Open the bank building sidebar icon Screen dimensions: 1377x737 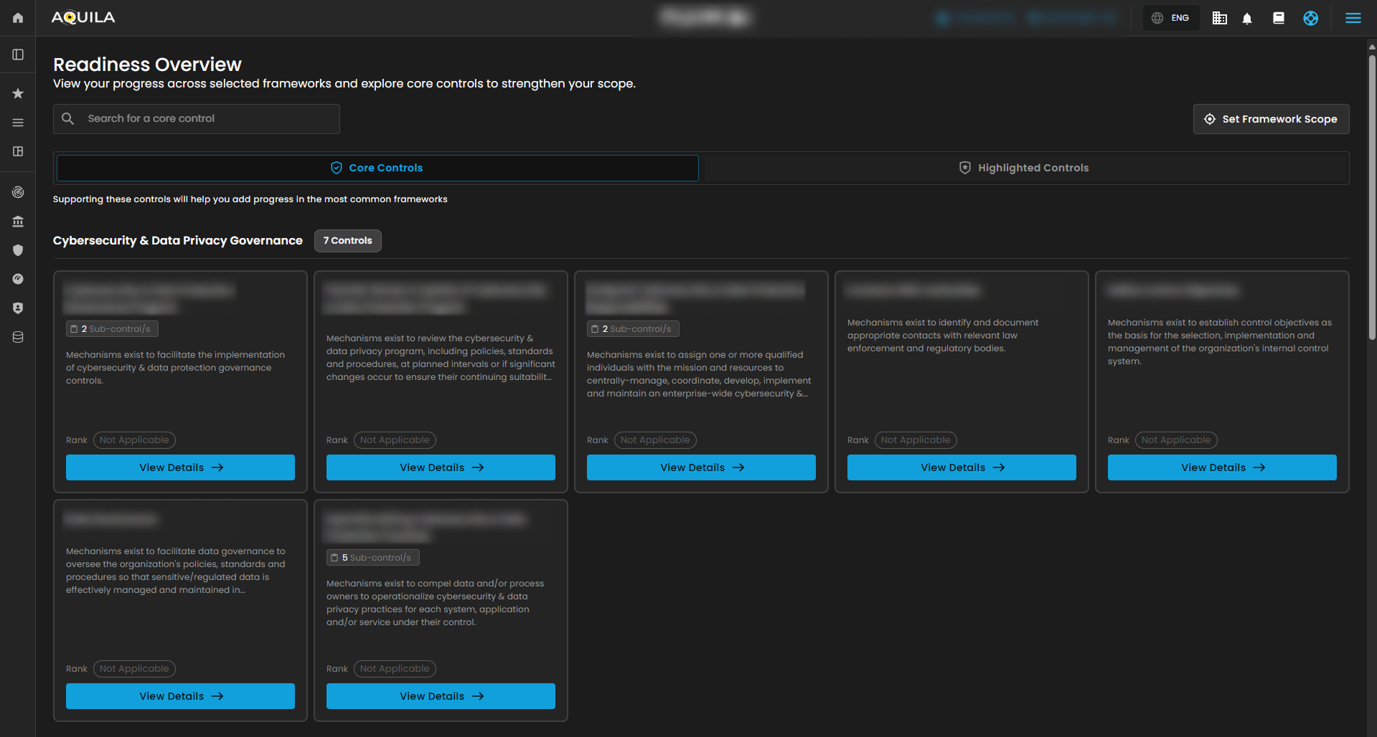(x=18, y=222)
